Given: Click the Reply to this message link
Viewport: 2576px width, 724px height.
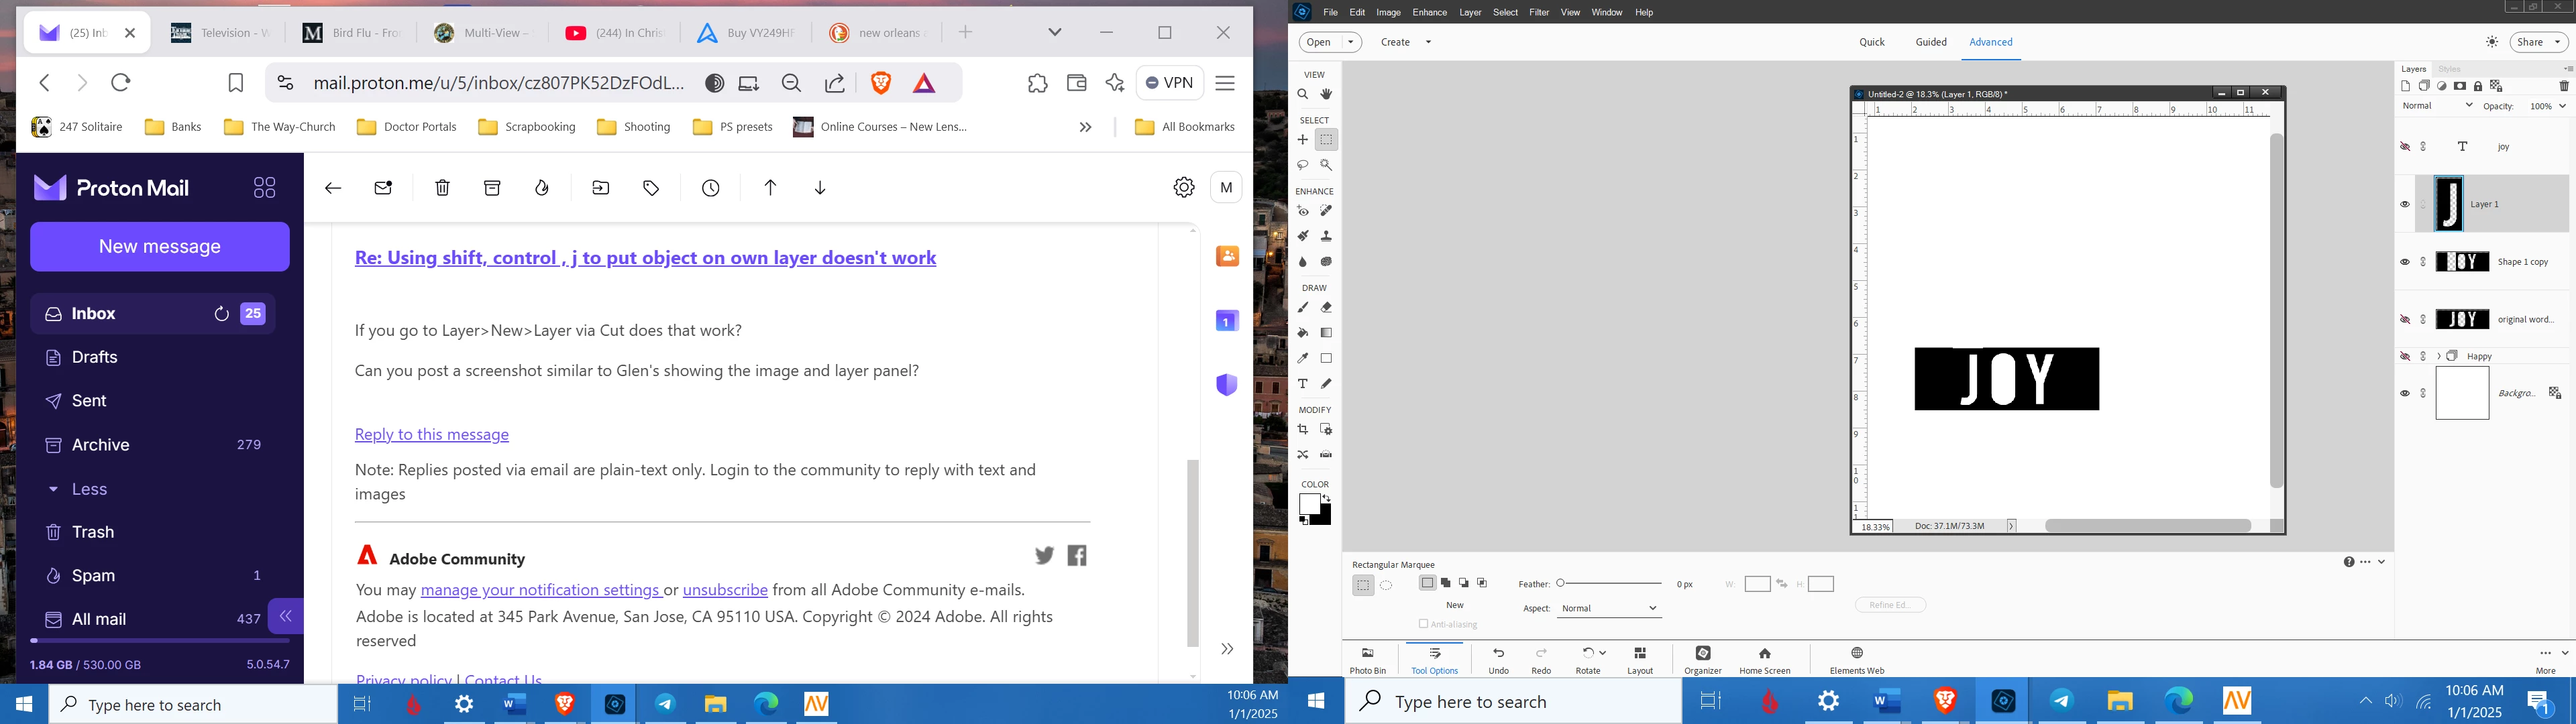Looking at the screenshot, I should click(x=431, y=434).
